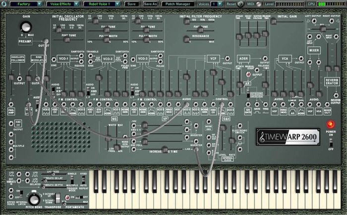This screenshot has height=215, width=347.
Task: Click the REVERBERATOR module label
Action: coord(332,81)
